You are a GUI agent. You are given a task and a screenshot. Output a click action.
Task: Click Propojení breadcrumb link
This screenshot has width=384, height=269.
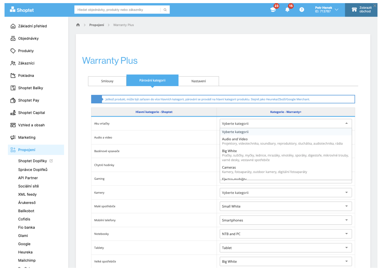(x=97, y=25)
